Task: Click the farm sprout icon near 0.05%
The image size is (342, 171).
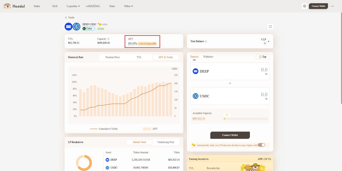Action: [100, 25]
